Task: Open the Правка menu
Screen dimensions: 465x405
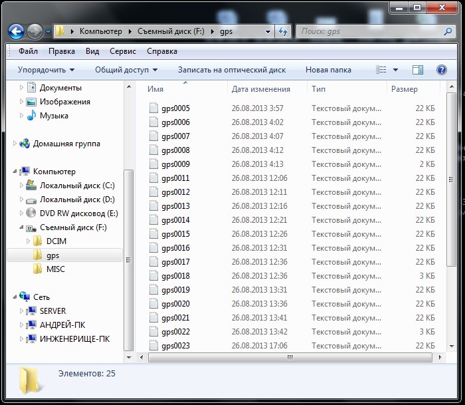Action: (62, 51)
